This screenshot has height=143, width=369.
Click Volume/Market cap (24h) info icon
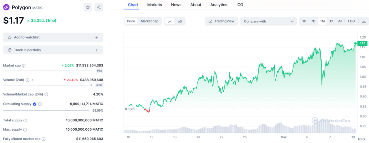click(x=46, y=94)
